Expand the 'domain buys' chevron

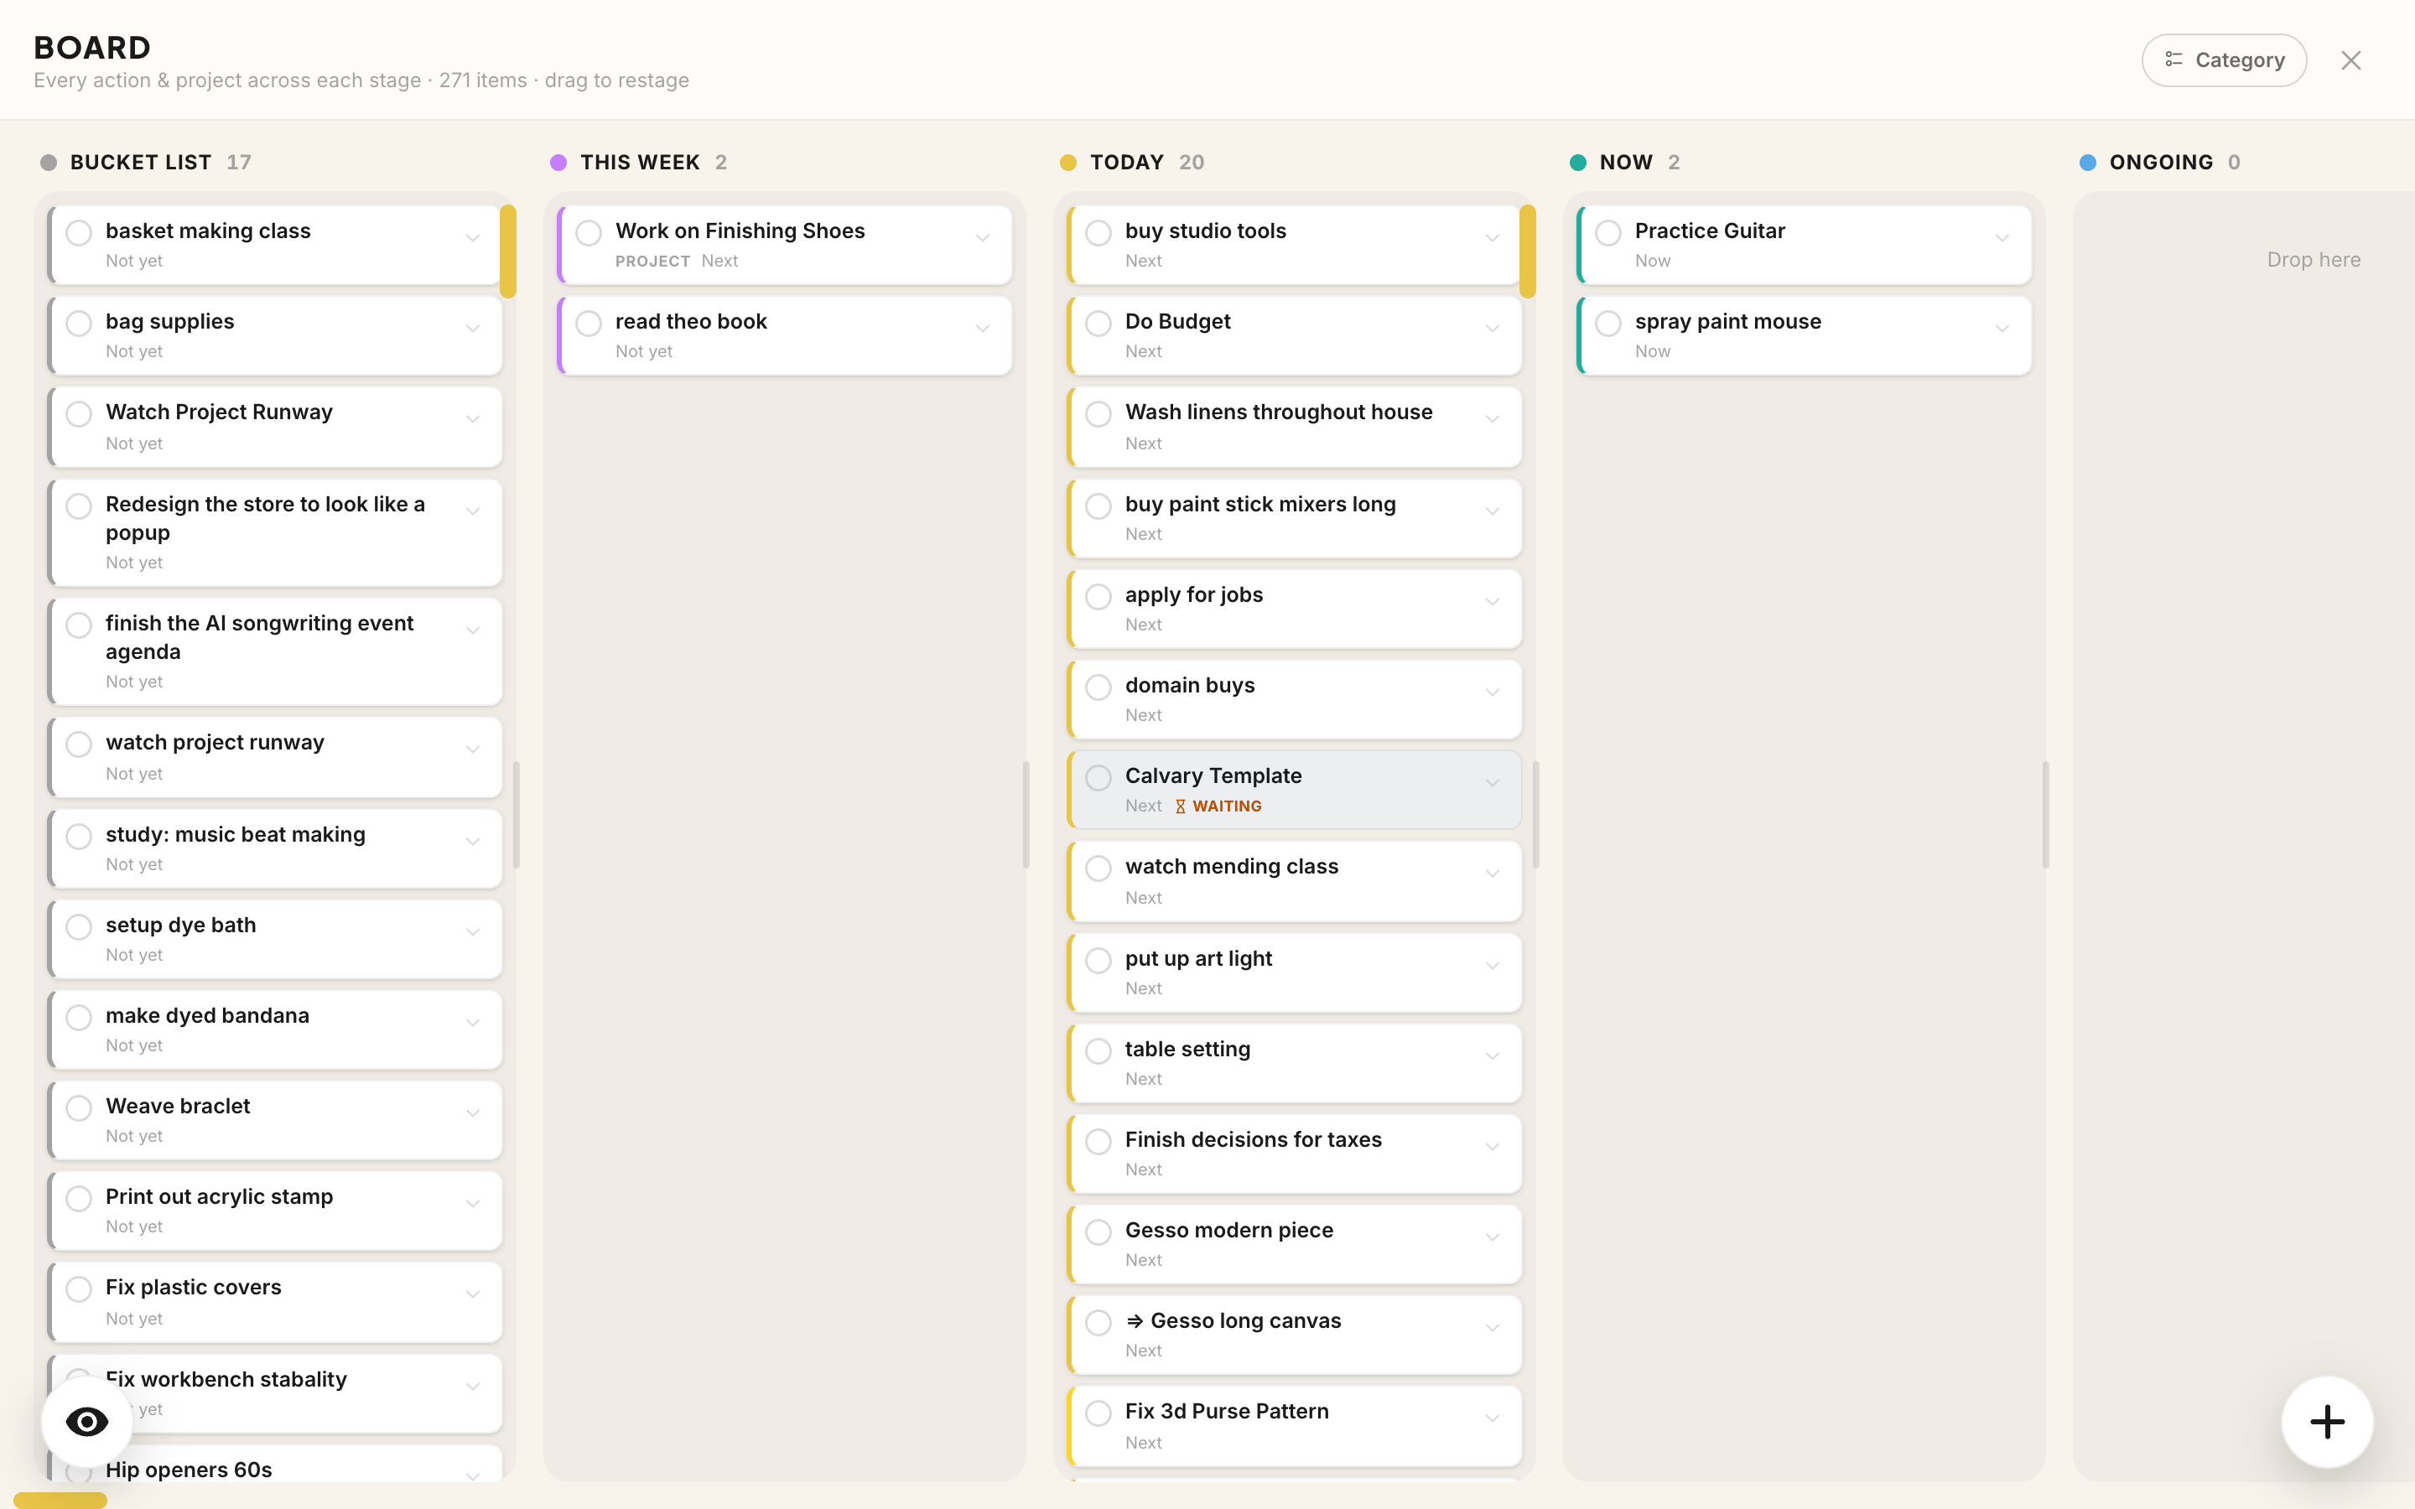1493,692
